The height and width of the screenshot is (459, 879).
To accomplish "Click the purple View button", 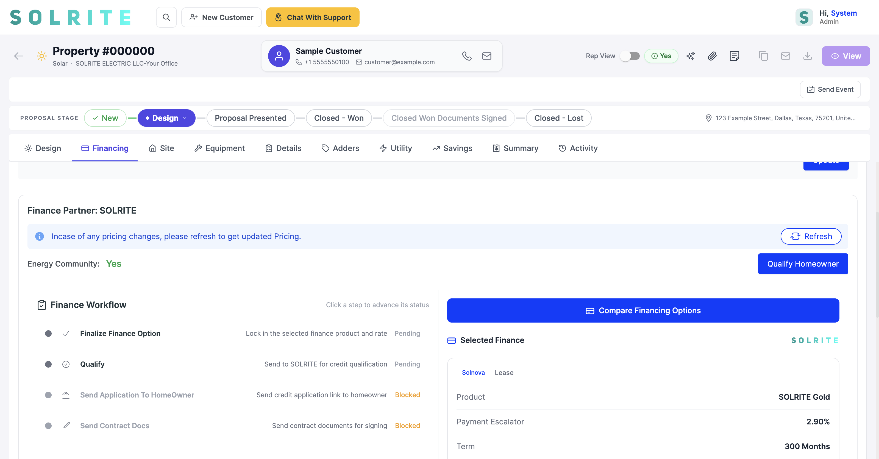I will click(x=845, y=56).
